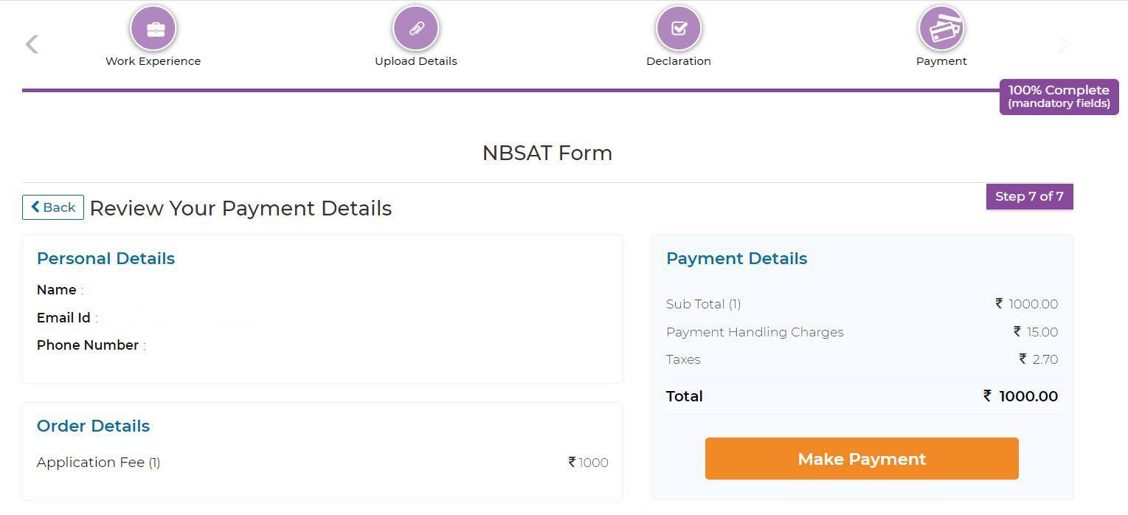The height and width of the screenshot is (515, 1128).
Task: Click the Step 7 of 7 badge
Action: click(1029, 196)
